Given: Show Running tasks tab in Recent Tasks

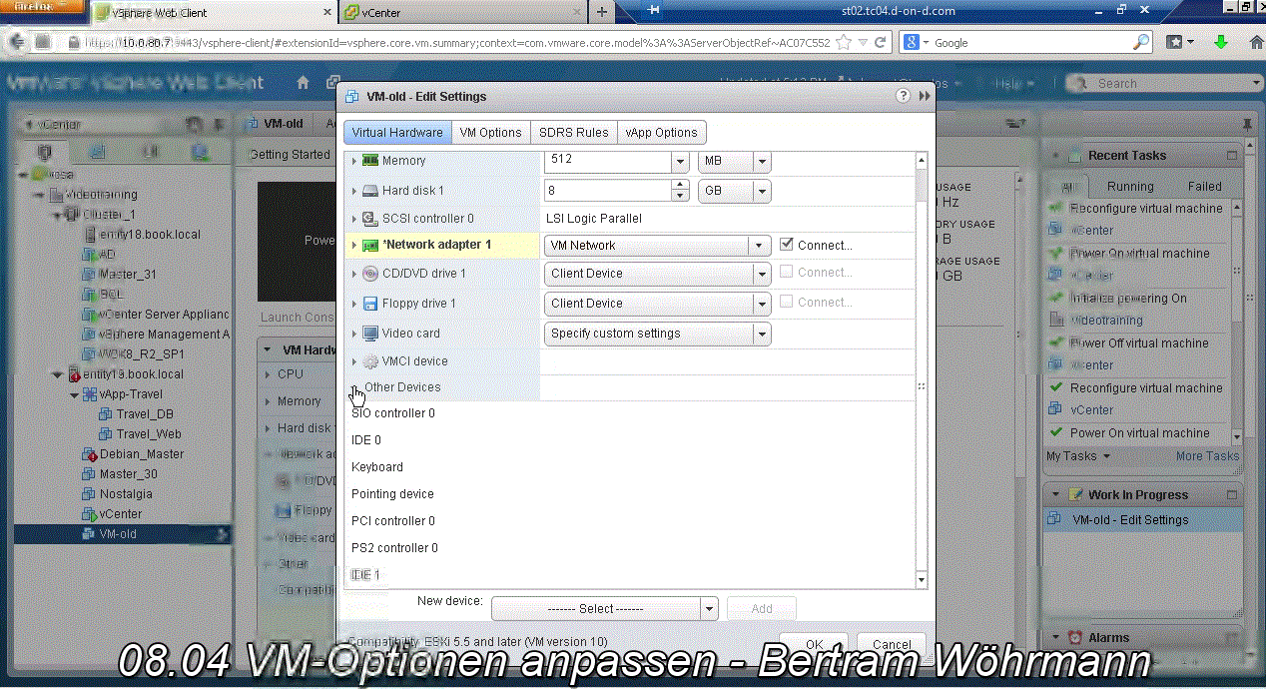Looking at the screenshot, I should pyautogui.click(x=1130, y=187).
